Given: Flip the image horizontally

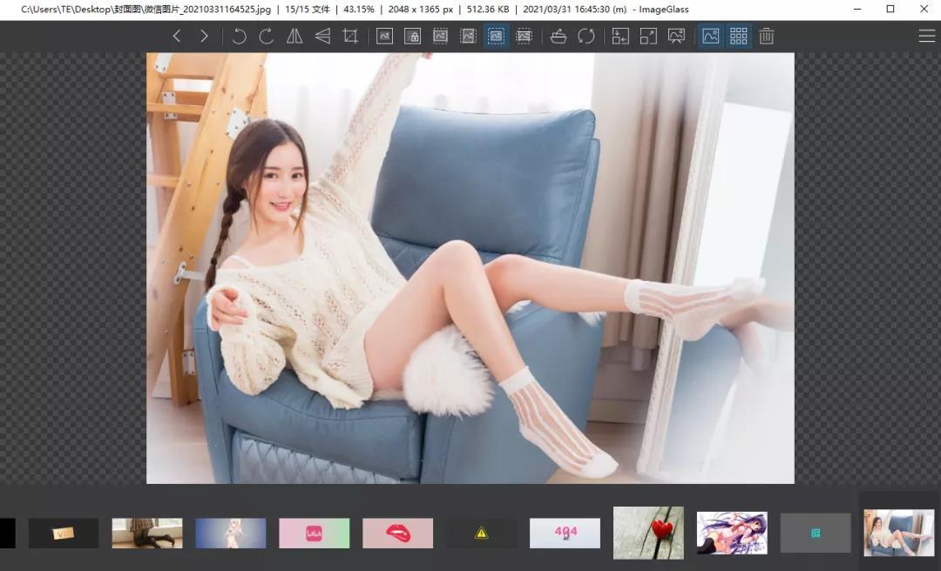Looking at the screenshot, I should tap(294, 36).
